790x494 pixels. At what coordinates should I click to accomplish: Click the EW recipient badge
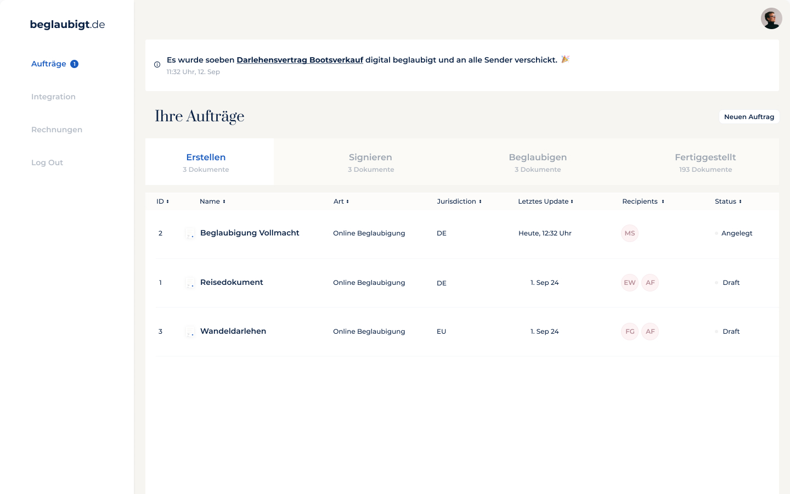coord(629,283)
